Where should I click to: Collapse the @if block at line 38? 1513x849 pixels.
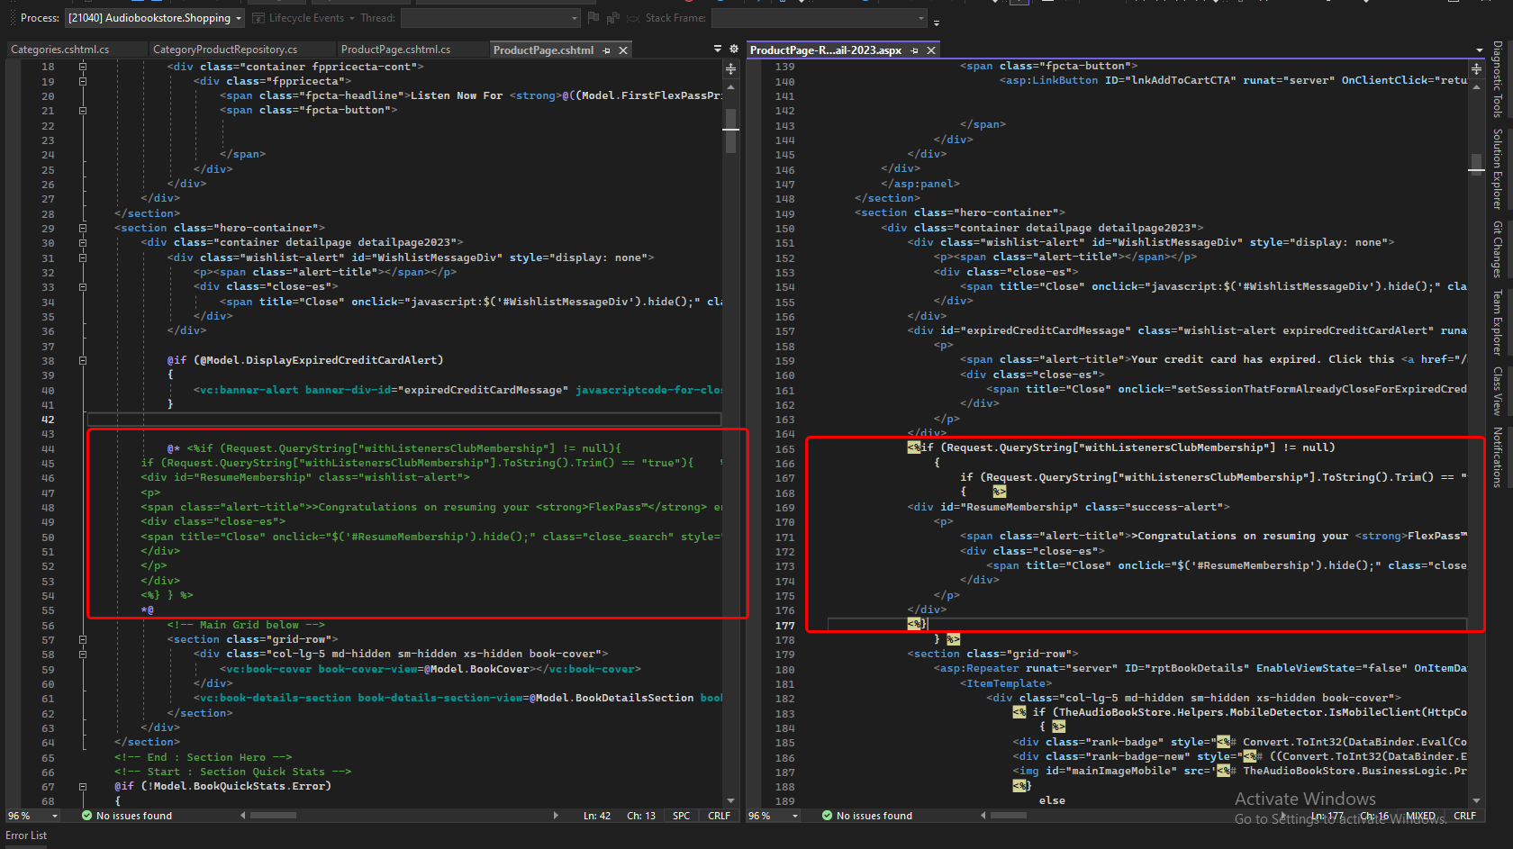[82, 360]
